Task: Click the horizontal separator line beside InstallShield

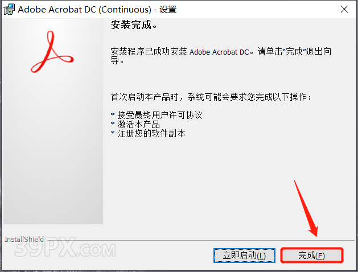Action: [x=199, y=240]
